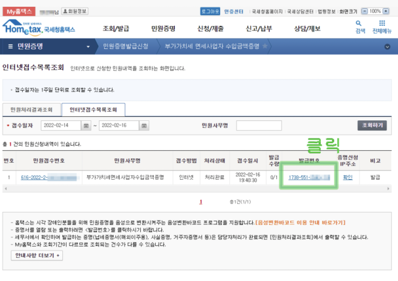Expand the 민원증명 breadcrumb dropdown
The height and width of the screenshot is (281, 398).
tap(88, 47)
